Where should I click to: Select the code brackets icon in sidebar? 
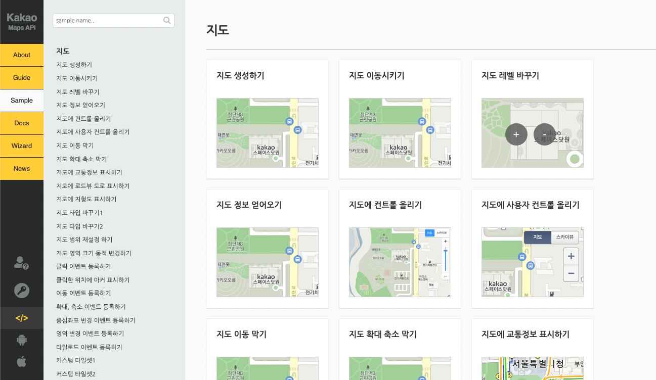pos(22,318)
